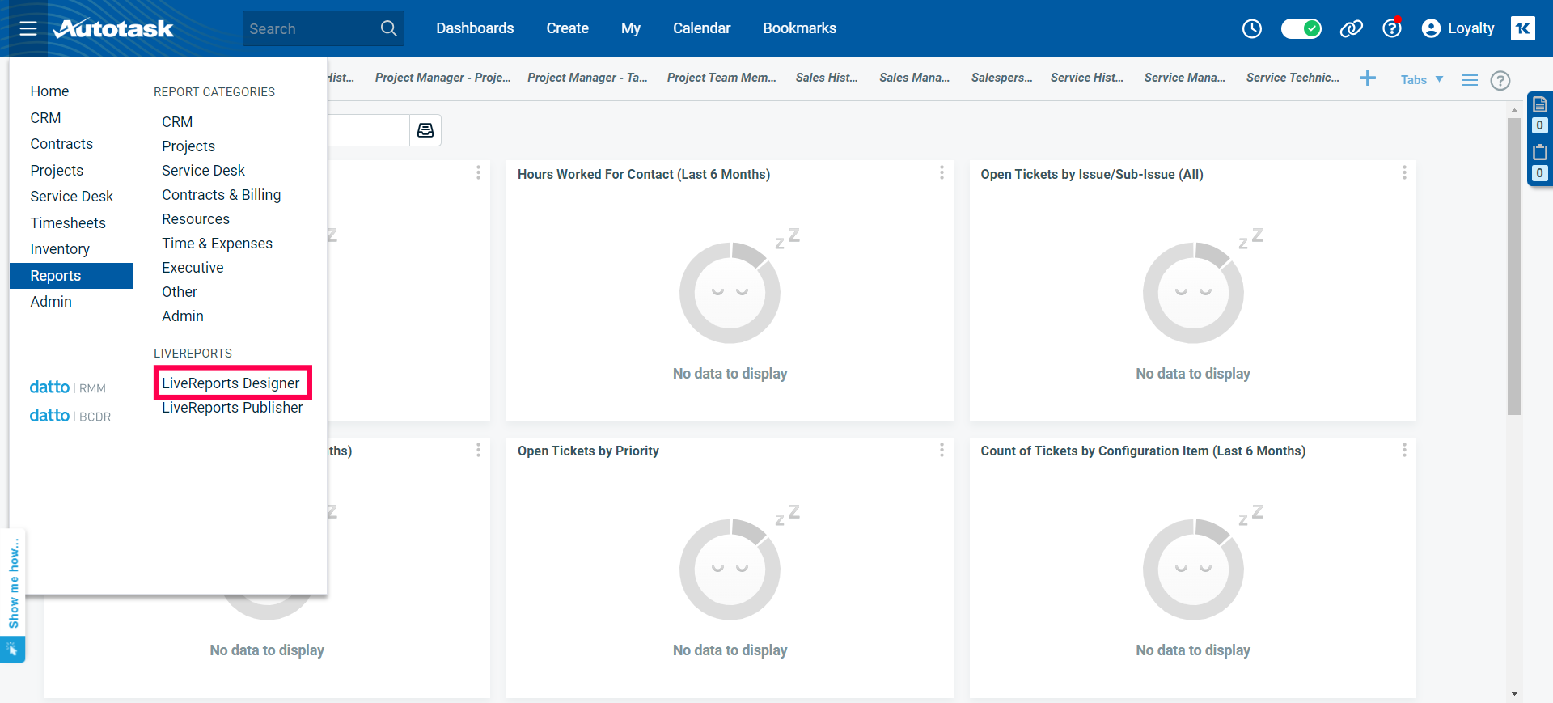The height and width of the screenshot is (703, 1553).
Task: Open the clock history icon
Action: tap(1251, 28)
